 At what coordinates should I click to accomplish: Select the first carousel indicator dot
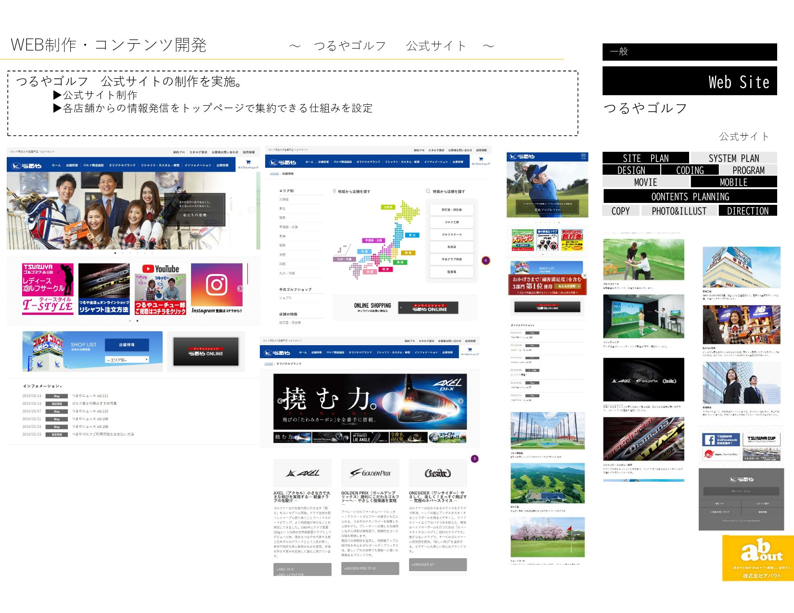[x=115, y=253]
